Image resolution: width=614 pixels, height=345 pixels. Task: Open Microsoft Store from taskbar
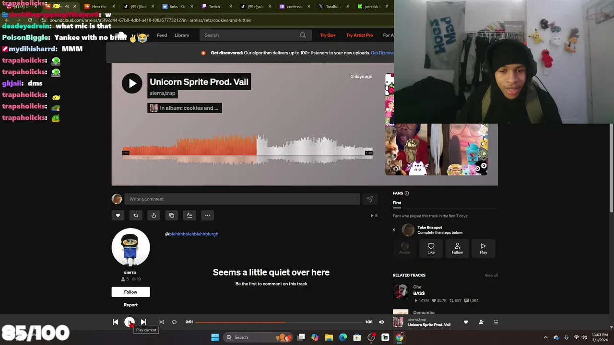pyautogui.click(x=357, y=337)
